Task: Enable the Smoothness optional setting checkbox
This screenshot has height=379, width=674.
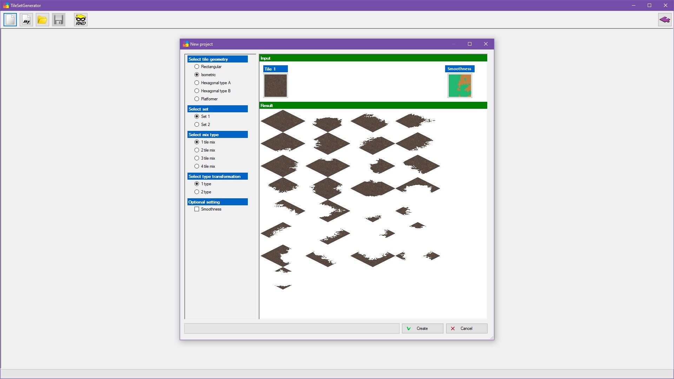Action: pos(197,209)
